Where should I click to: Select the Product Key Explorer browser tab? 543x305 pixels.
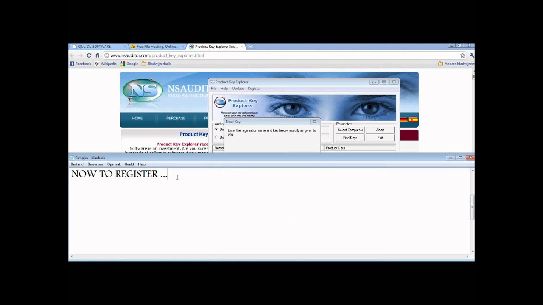pyautogui.click(x=216, y=47)
